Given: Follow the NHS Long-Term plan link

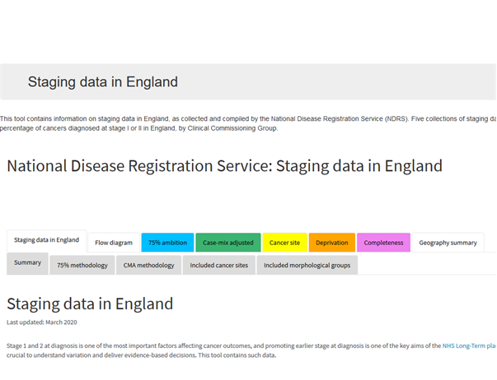Looking at the screenshot, I should pos(470,345).
